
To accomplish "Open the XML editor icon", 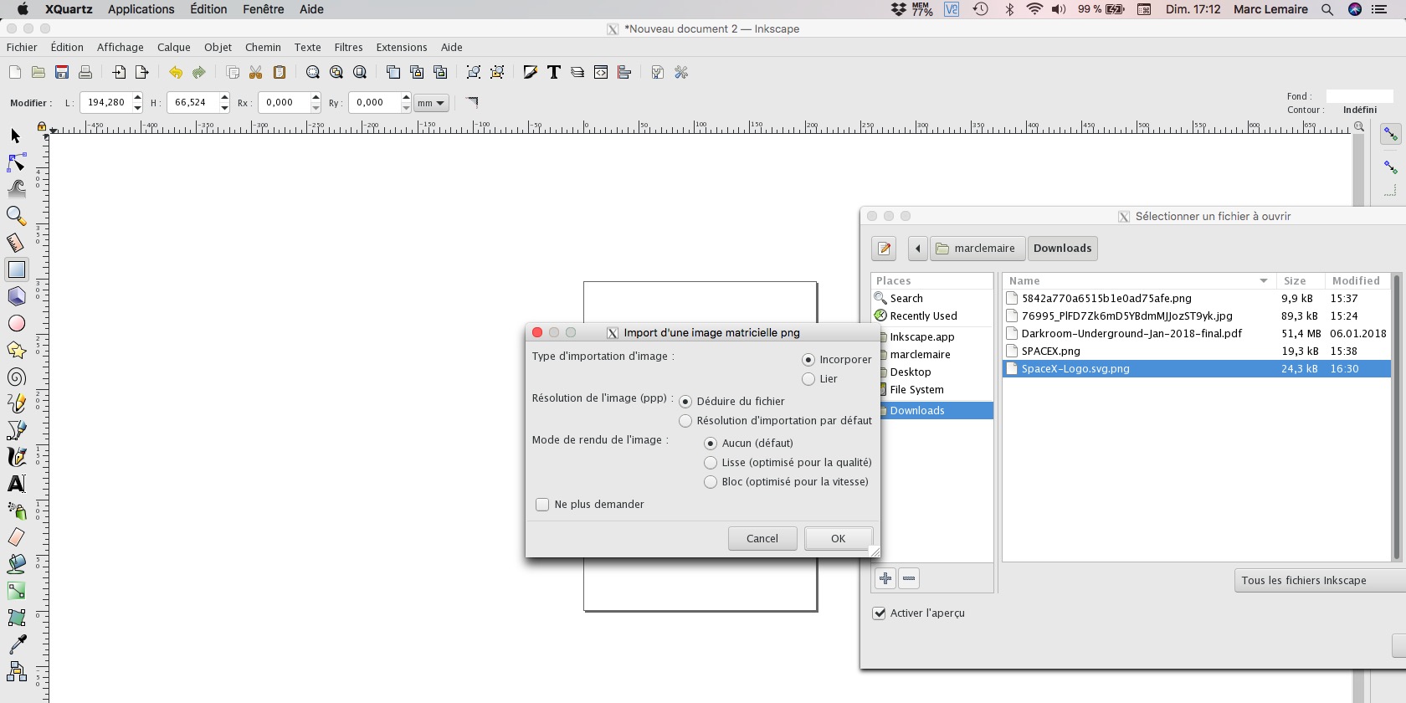I will pyautogui.click(x=601, y=73).
